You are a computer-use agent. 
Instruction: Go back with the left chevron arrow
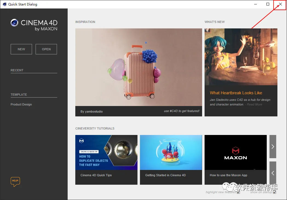coord(273,173)
